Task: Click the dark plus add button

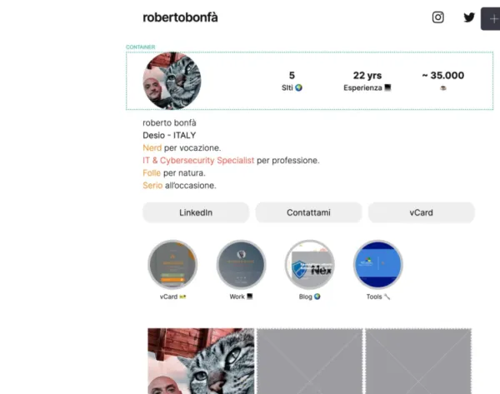Action: [491, 19]
